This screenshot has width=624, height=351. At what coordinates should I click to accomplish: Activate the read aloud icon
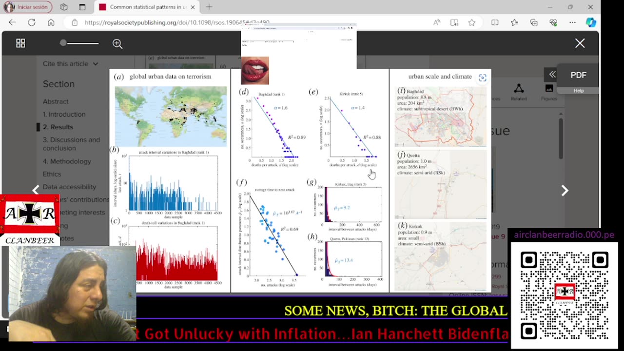click(437, 22)
